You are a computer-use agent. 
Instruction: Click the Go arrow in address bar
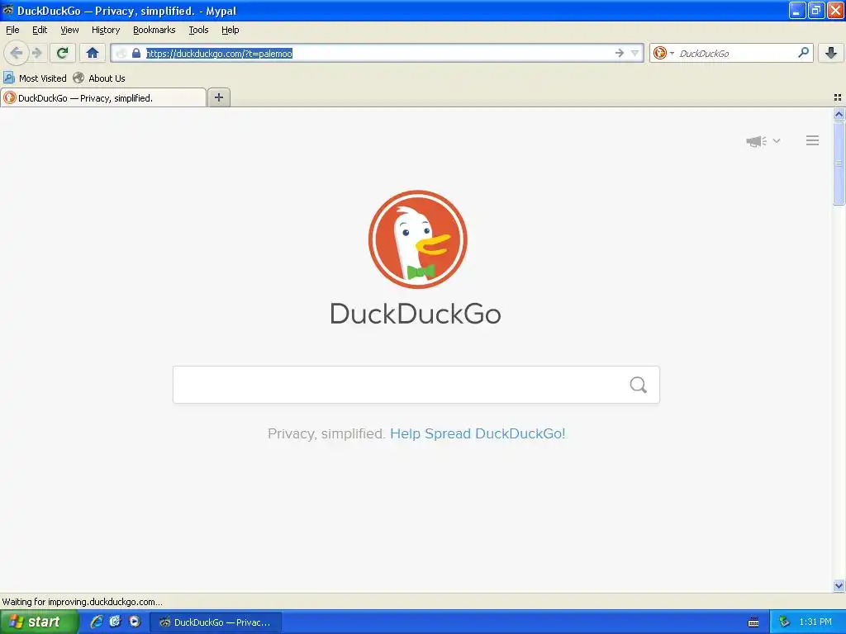pyautogui.click(x=619, y=53)
